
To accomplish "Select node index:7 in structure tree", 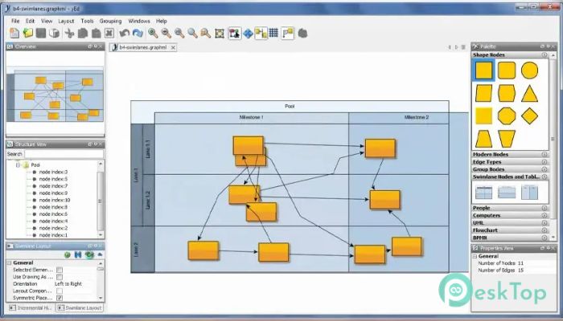I will coord(53,186).
